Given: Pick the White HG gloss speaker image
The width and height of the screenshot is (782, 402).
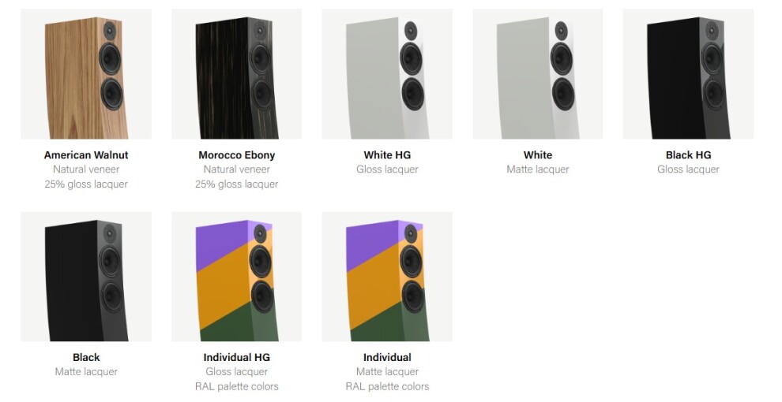Looking at the screenshot, I should pyautogui.click(x=387, y=73).
